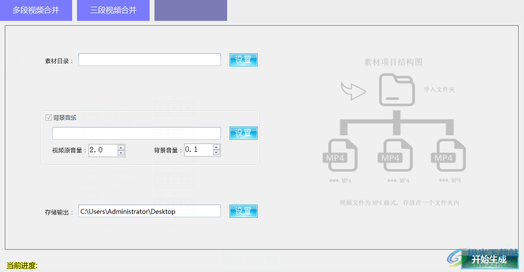Click the arrow icon pointing at folder

tap(353, 90)
